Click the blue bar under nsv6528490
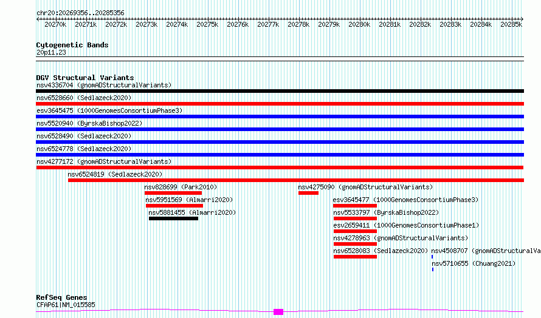Image resolution: width=541 pixels, height=318 pixels. tap(280, 142)
